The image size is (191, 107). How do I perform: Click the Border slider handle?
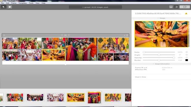159,60
